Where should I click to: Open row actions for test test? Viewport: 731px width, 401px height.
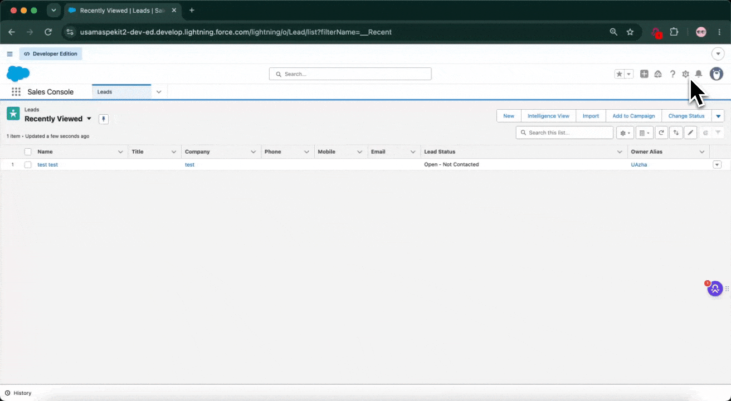point(717,165)
